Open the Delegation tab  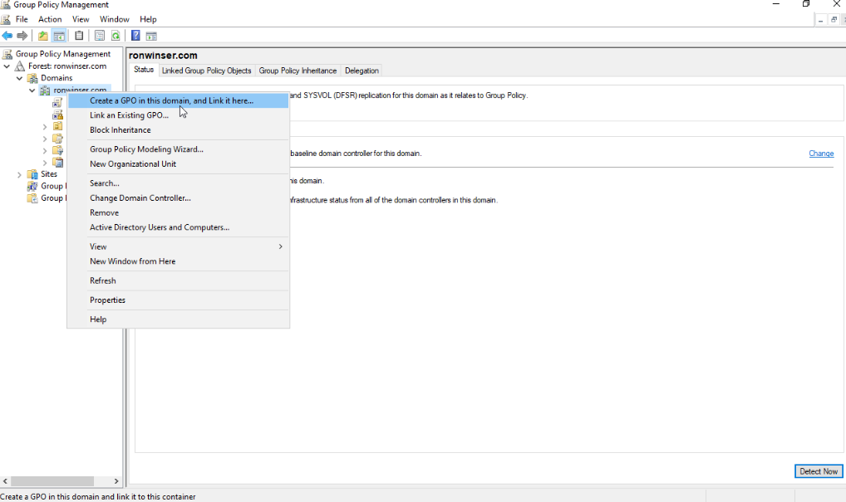coord(362,71)
